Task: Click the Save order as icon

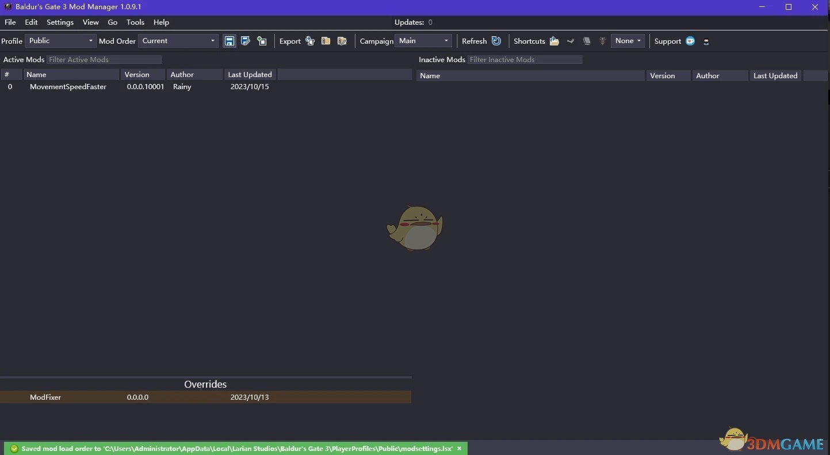Action: pyautogui.click(x=246, y=41)
